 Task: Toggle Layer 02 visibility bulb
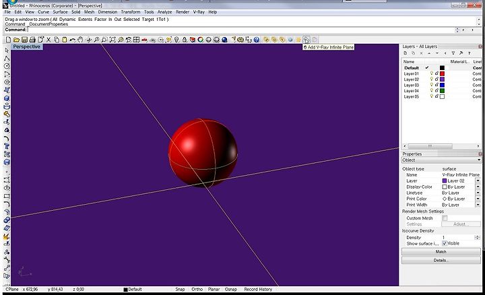(x=432, y=79)
